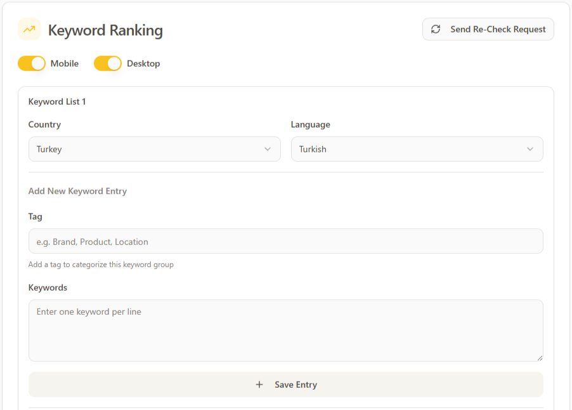Open the Country dropdown showing Turkey

(154, 149)
